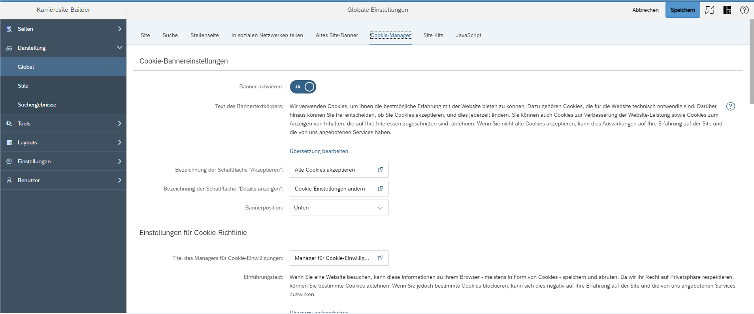Open full screen mode icon in header
Image resolution: width=754 pixels, height=314 pixels.
click(x=710, y=10)
